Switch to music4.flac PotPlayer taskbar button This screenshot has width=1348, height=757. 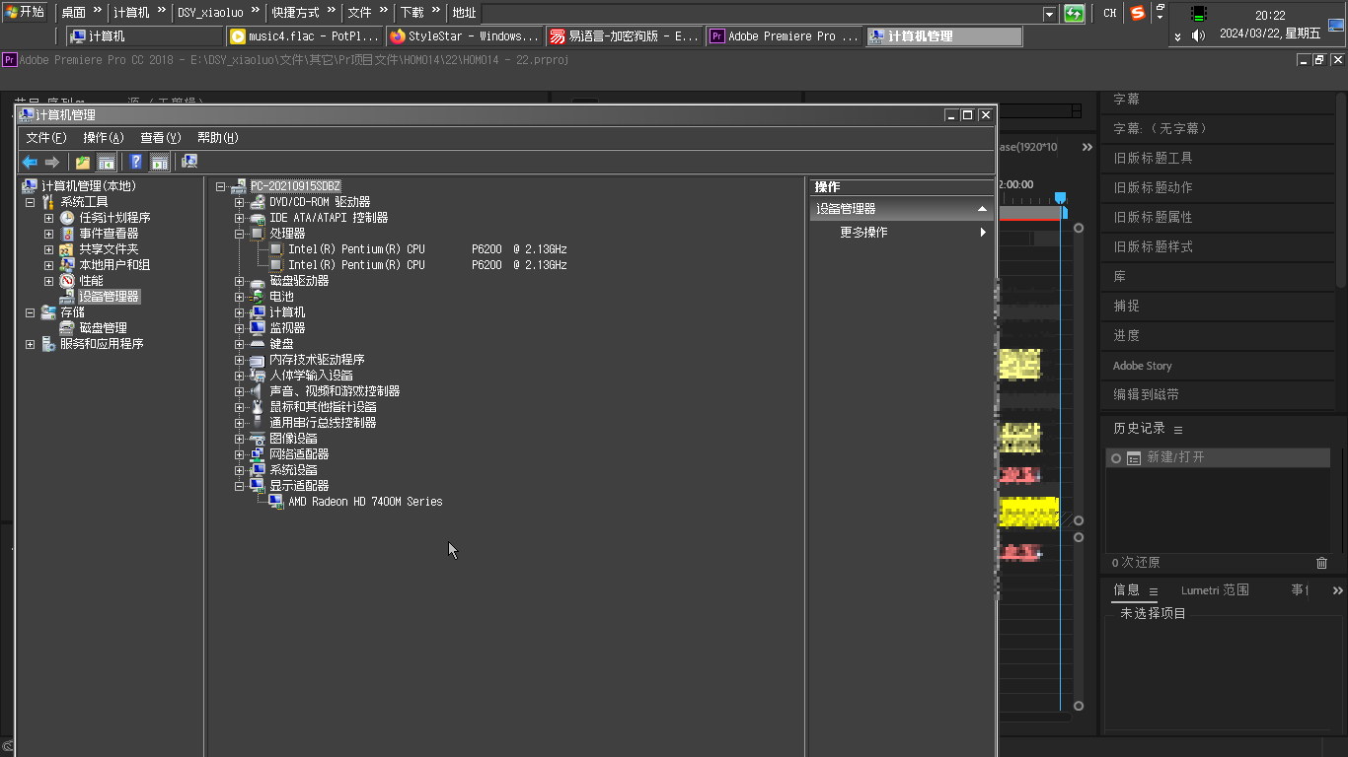305,36
